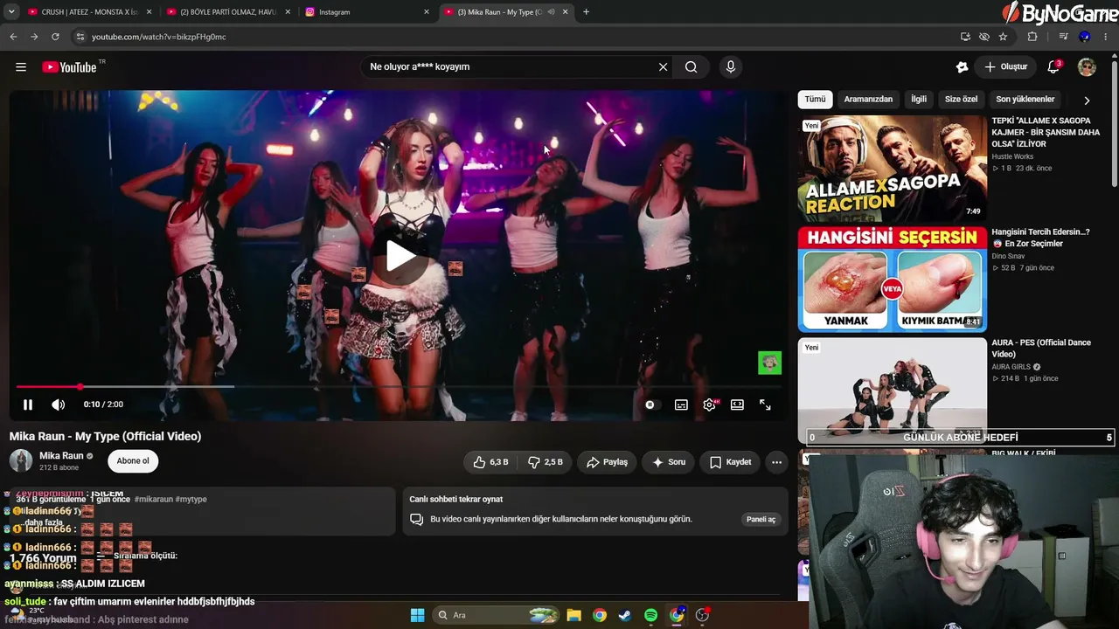Click the #mikaraun hashtag in description
1119x629 pixels.
153,500
